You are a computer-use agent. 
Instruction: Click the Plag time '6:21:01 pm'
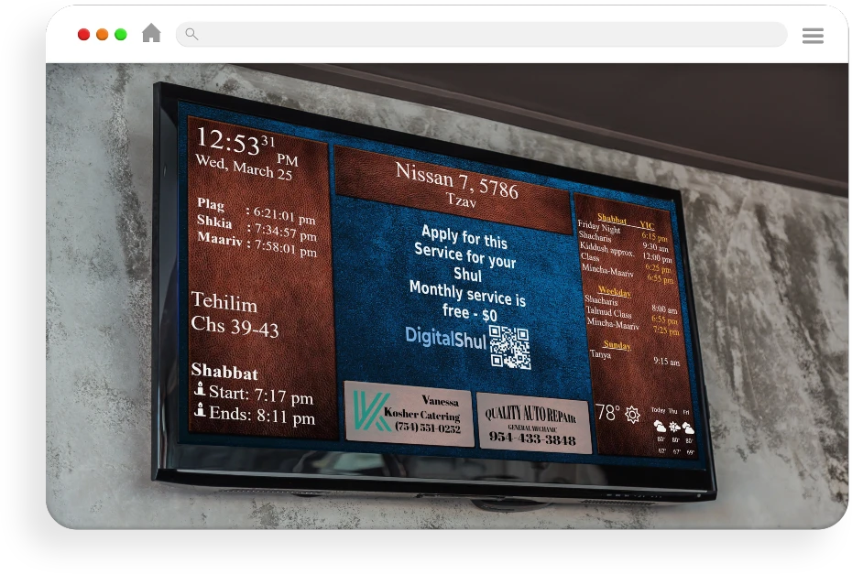point(284,215)
